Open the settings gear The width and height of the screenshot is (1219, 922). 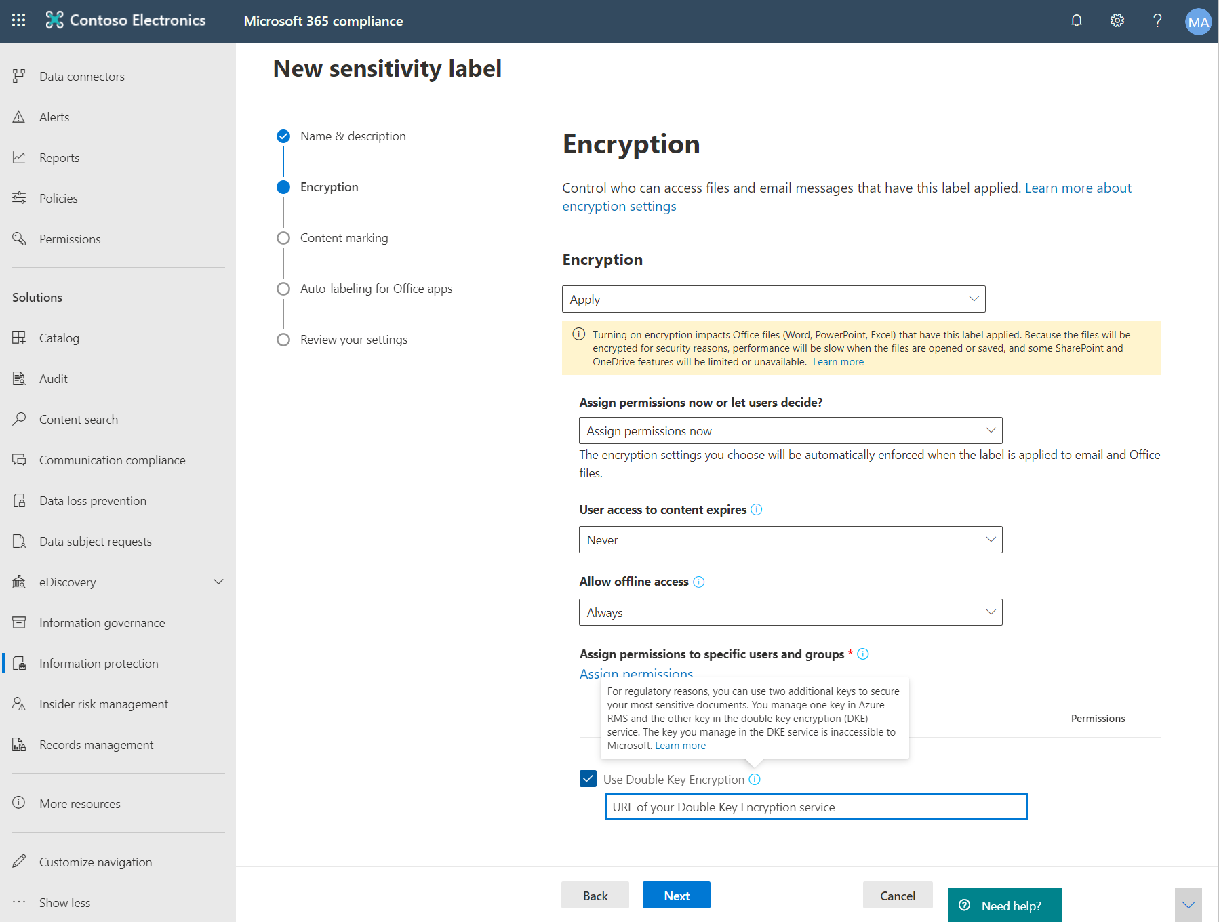click(x=1117, y=20)
